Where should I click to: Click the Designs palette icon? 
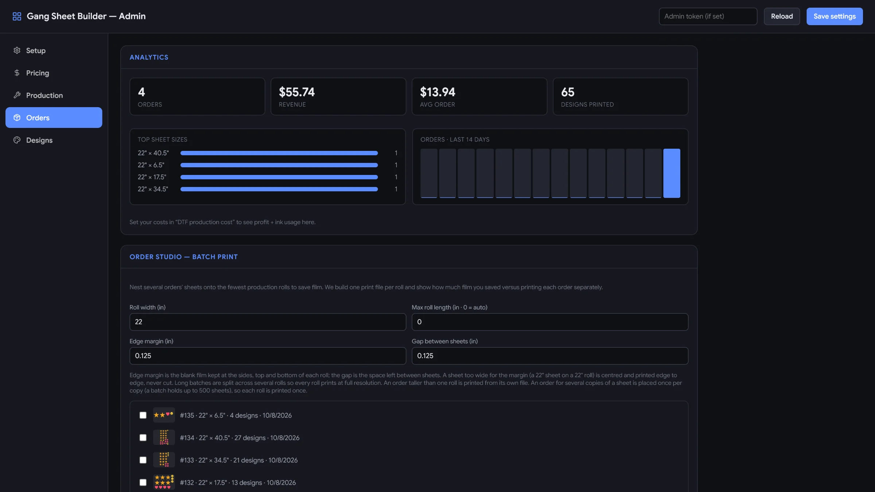[x=17, y=140]
